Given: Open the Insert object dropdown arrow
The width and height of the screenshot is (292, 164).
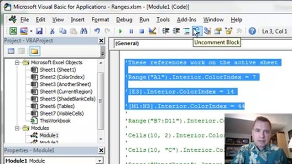Looking at the screenshot, I should pos(31,31).
